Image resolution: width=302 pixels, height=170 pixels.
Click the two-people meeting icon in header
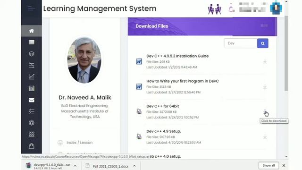coord(214,9)
